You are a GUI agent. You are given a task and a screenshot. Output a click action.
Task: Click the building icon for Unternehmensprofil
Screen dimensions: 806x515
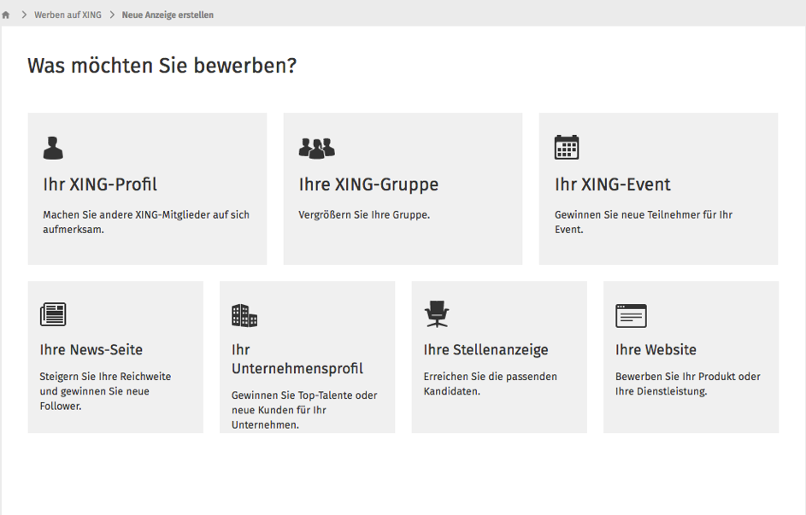tap(244, 315)
